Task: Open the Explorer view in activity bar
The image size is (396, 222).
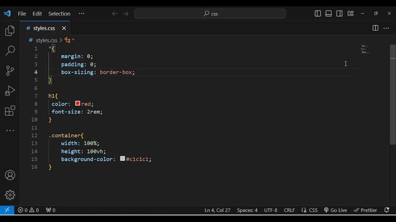Action: point(10,31)
